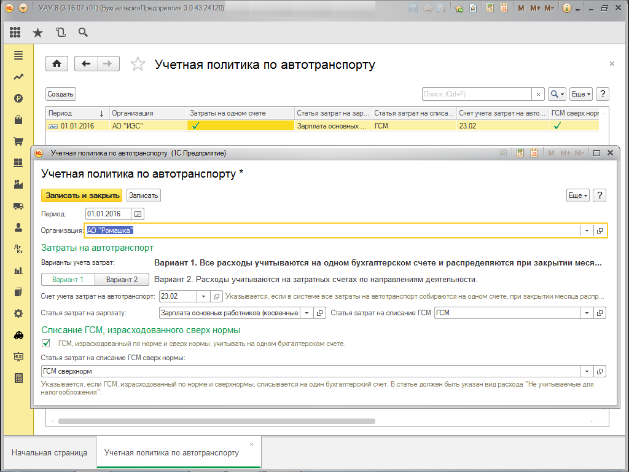This screenshot has width=629, height=472.
Task: Click the Поиск search input field
Action: (x=477, y=94)
